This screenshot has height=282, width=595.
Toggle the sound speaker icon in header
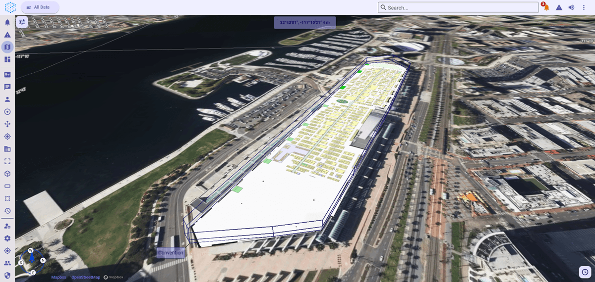571,7
